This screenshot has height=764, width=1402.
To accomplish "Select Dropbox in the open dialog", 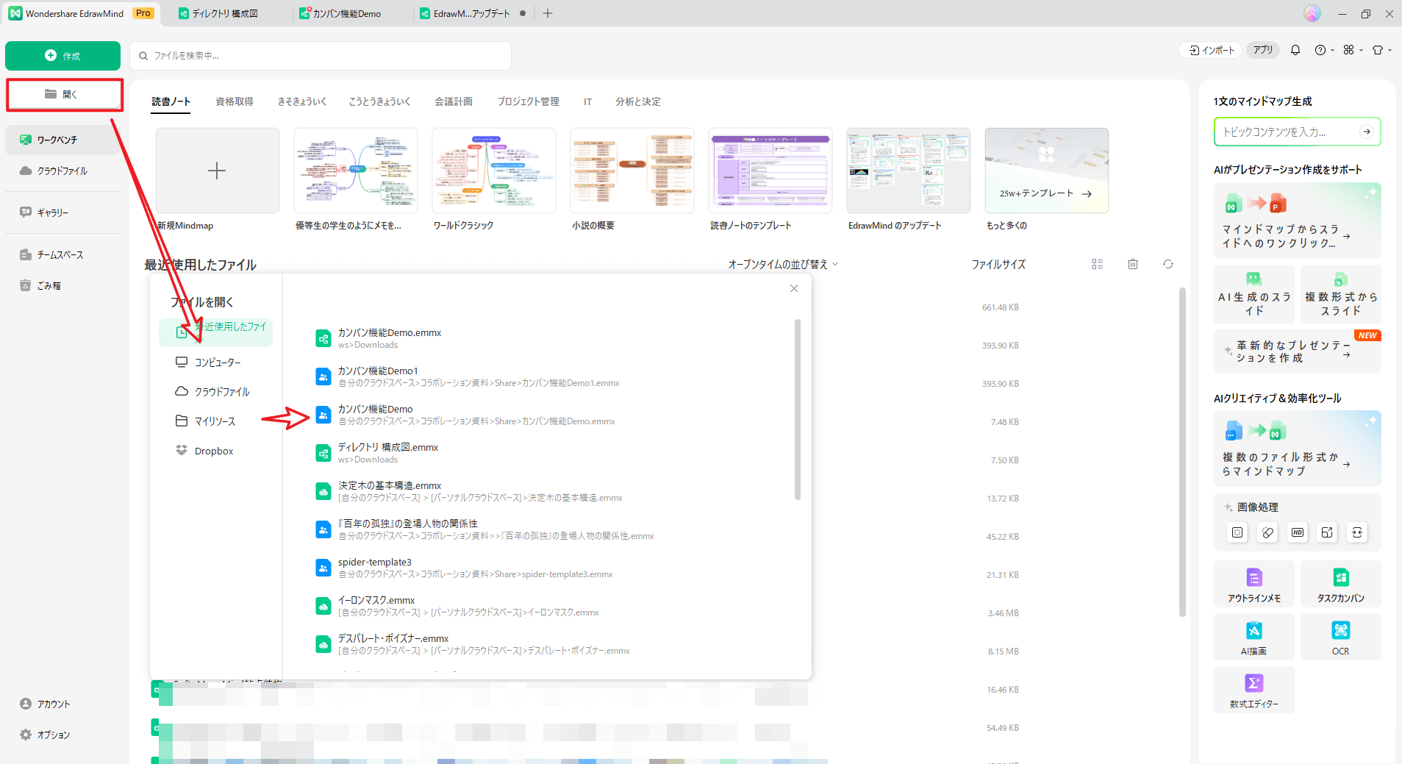I will coord(216,451).
